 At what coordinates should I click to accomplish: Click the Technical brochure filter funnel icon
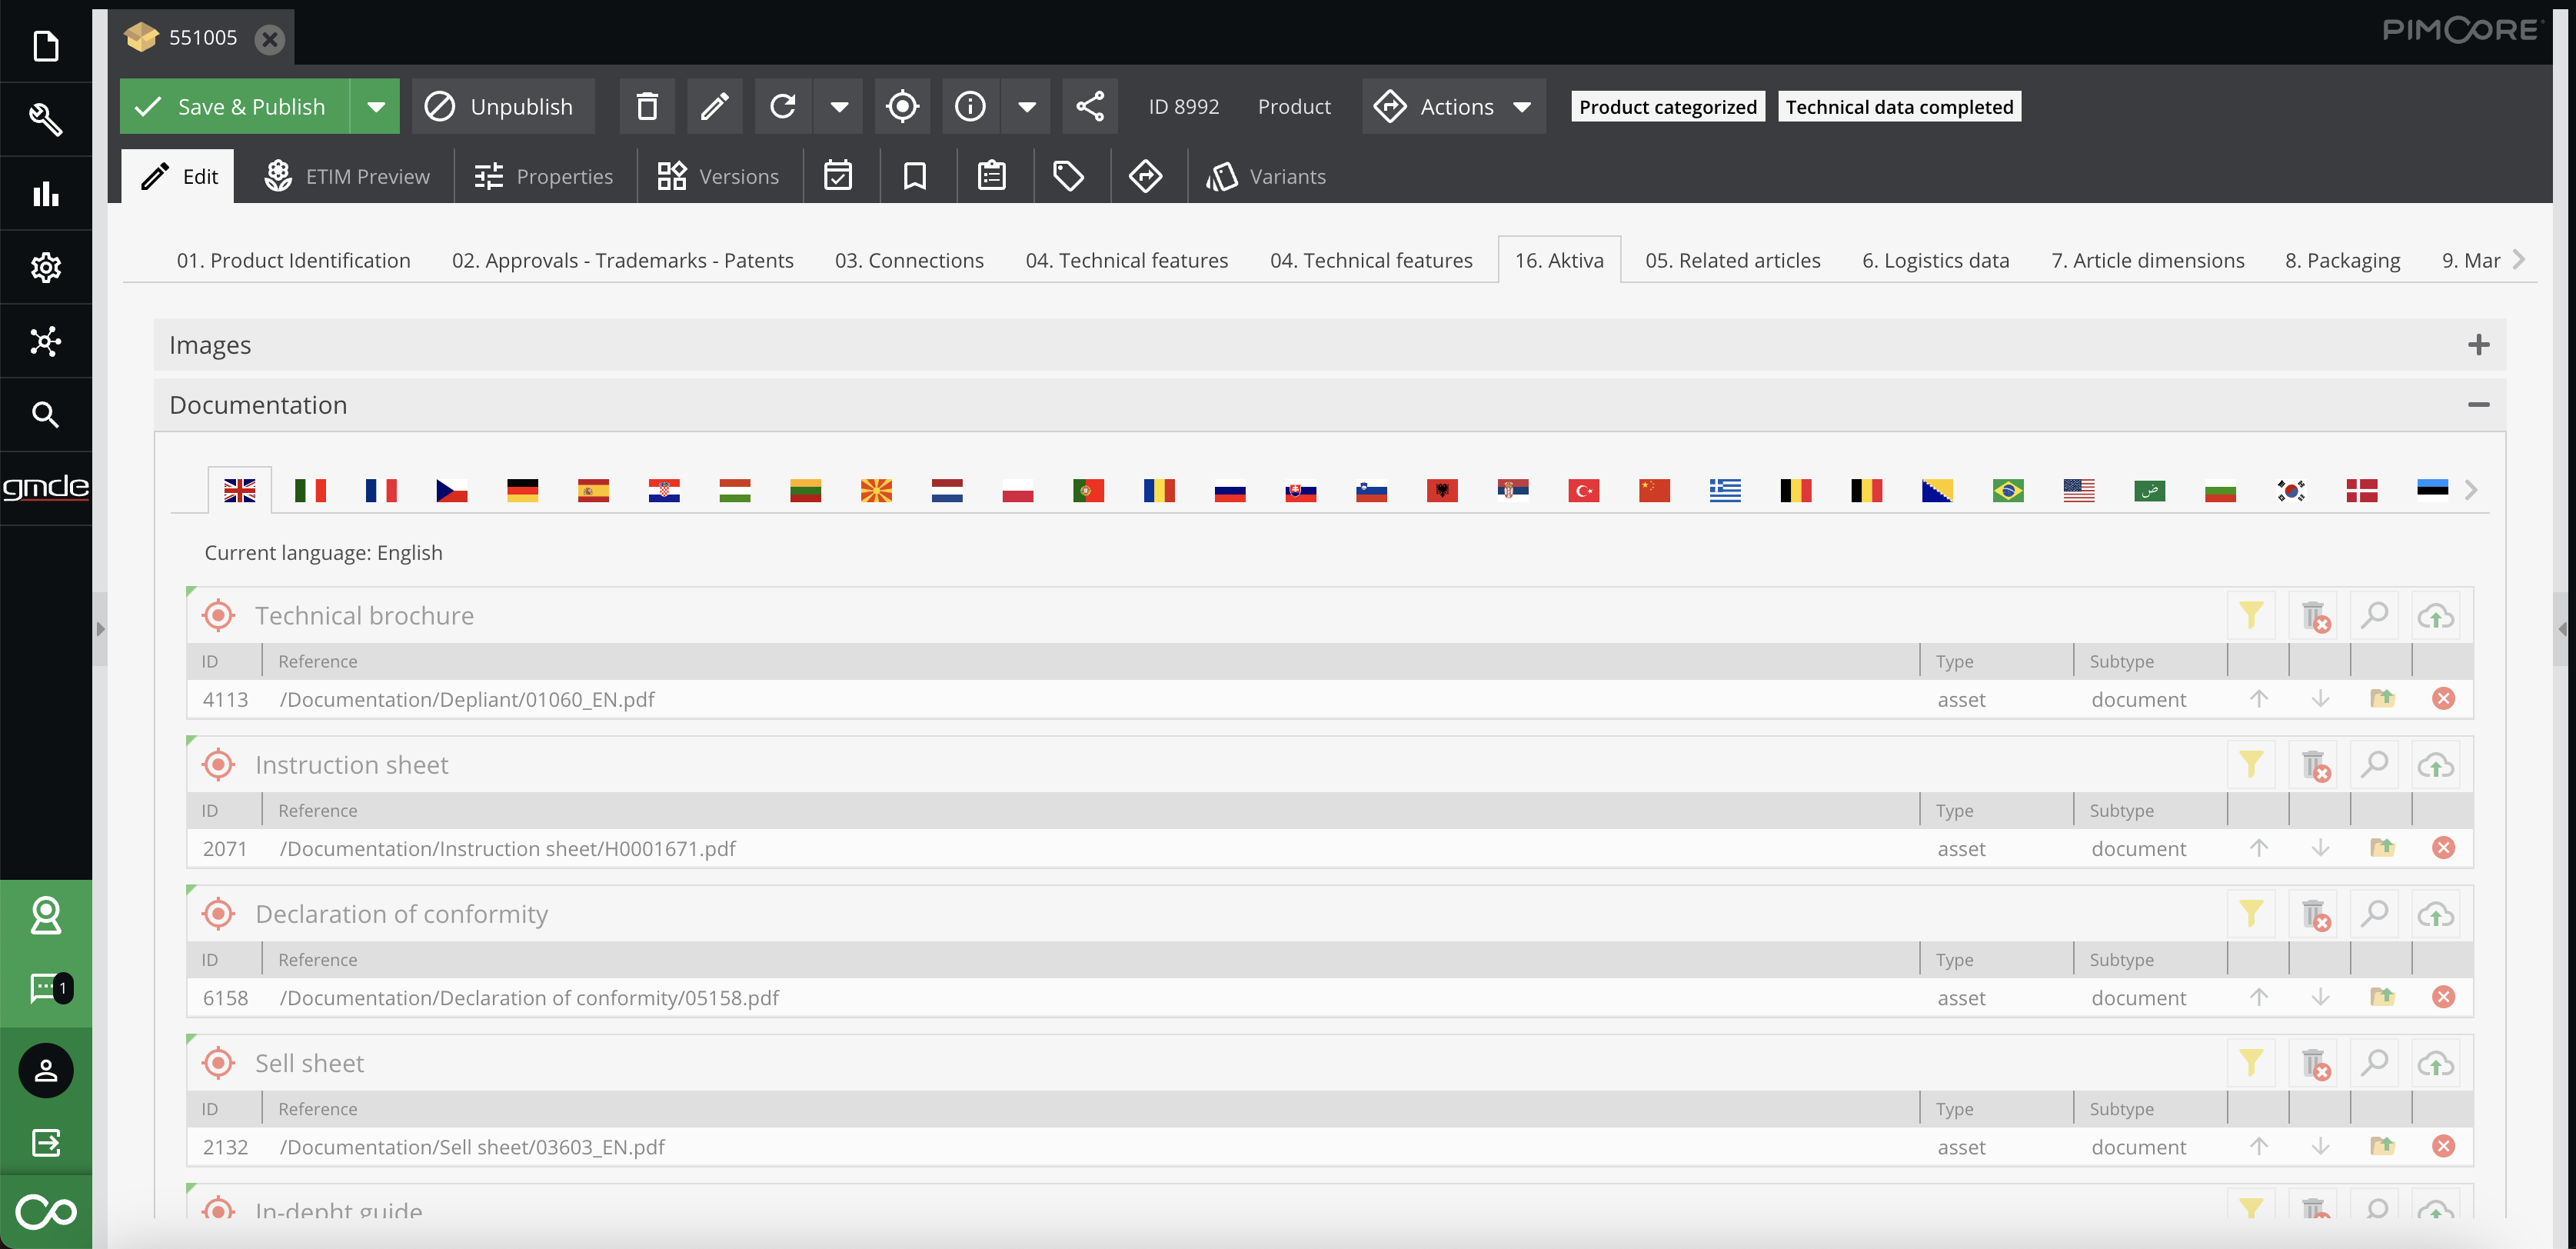pos(2251,615)
